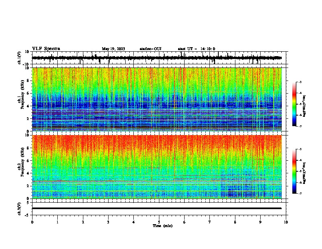Click the '-7' label on ch.2 colorbar

(300, 193)
